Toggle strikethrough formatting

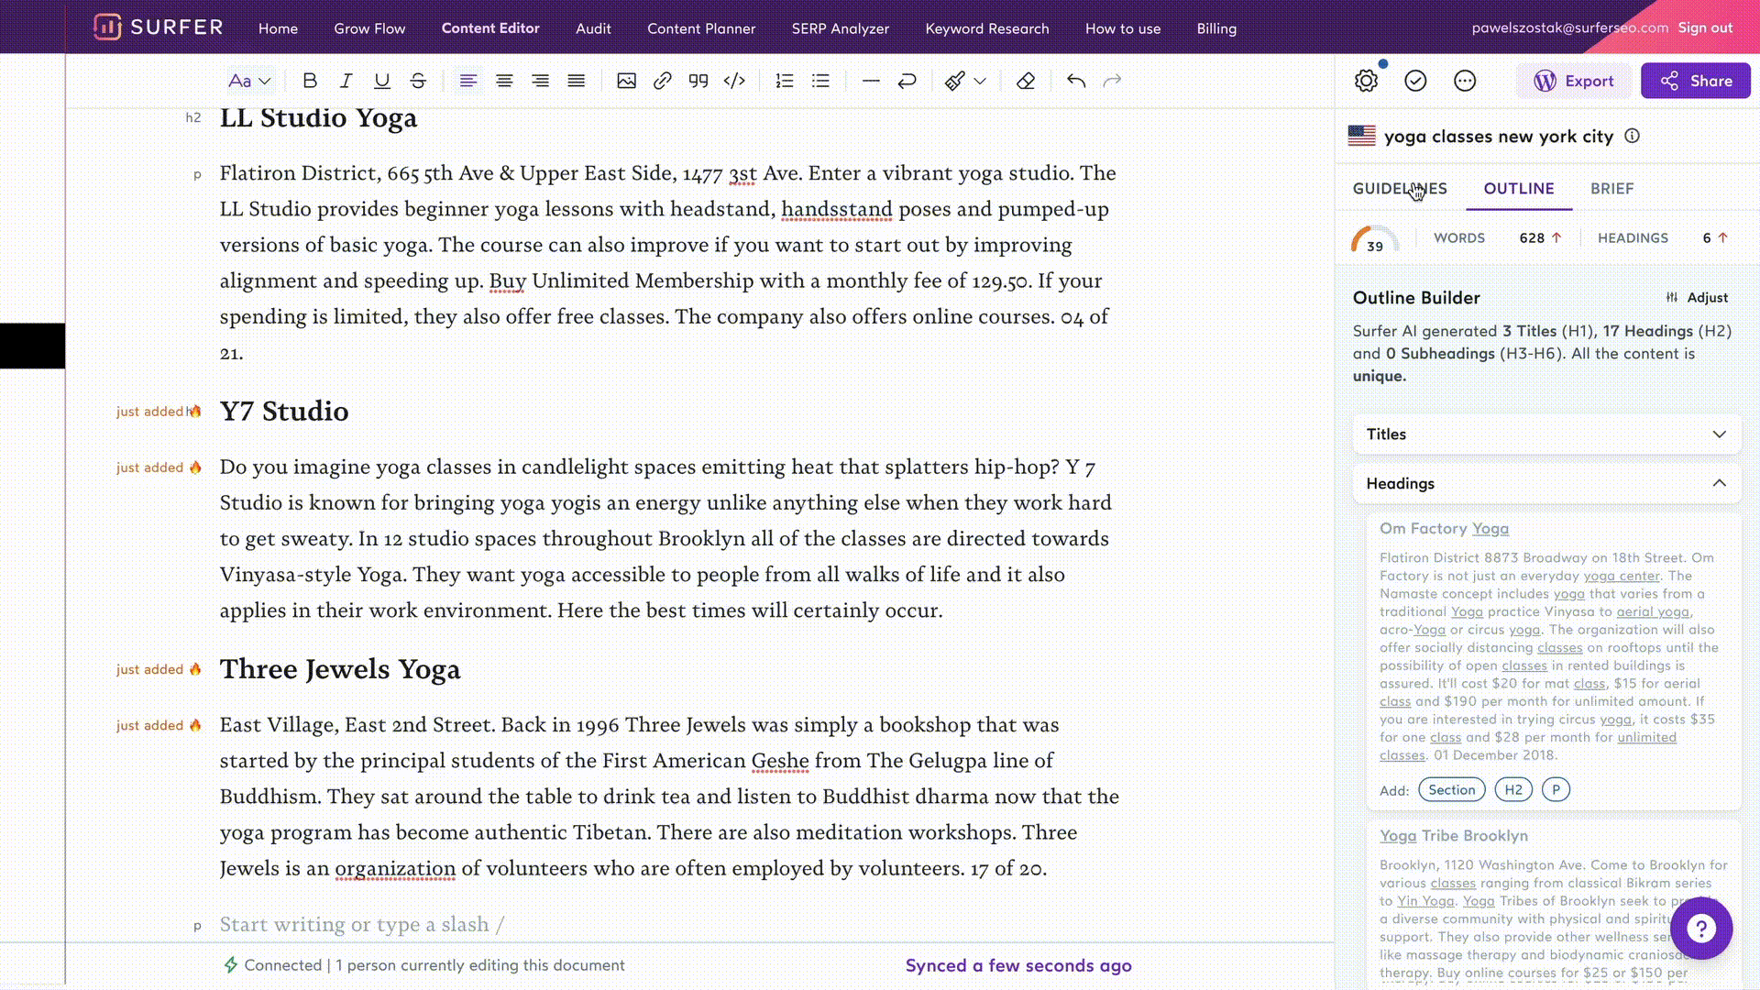tap(418, 81)
